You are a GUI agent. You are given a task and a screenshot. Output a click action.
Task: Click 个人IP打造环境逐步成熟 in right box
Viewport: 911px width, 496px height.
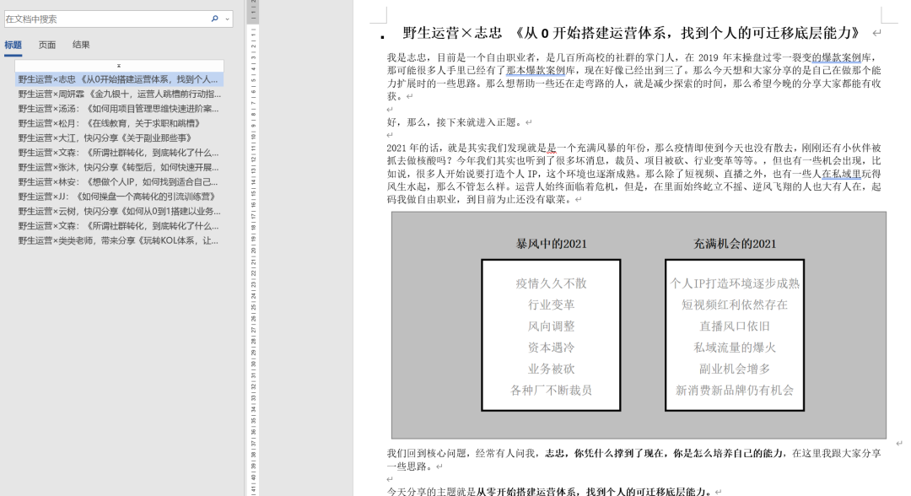click(x=735, y=283)
